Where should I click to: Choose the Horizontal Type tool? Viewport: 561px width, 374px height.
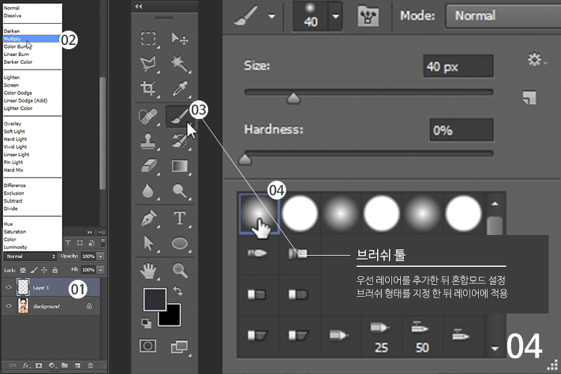click(x=180, y=218)
